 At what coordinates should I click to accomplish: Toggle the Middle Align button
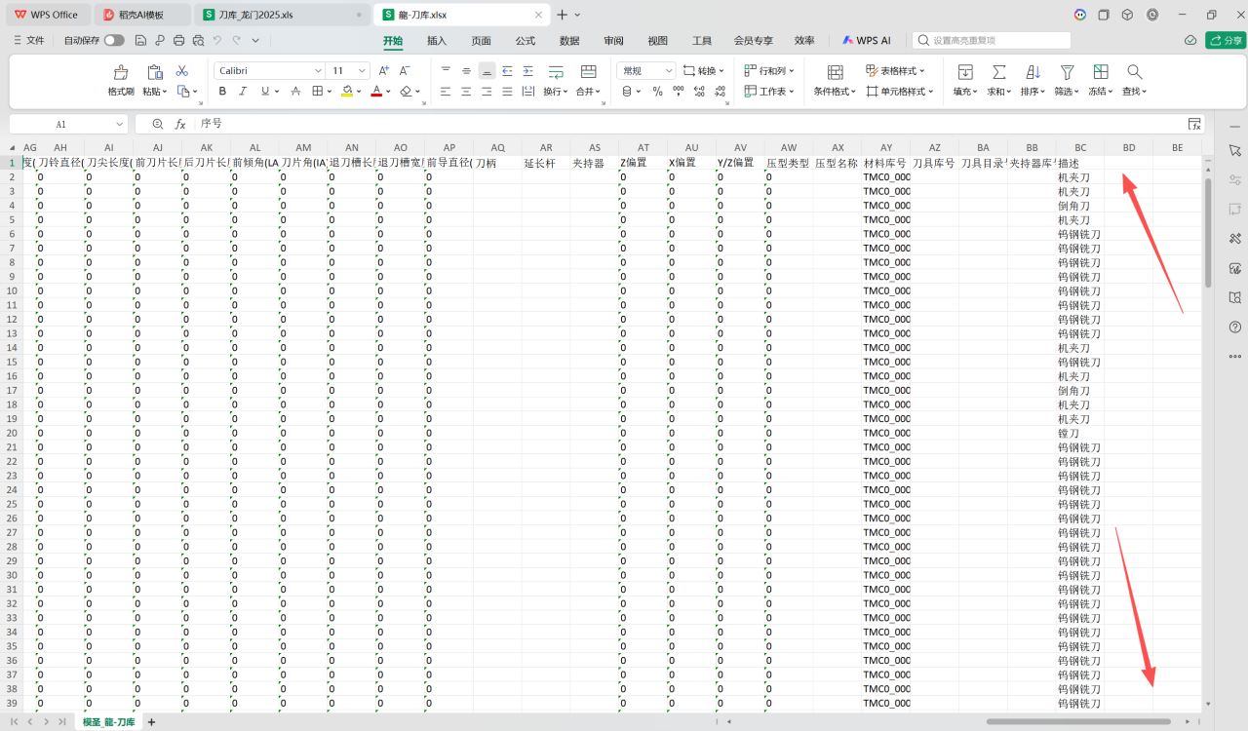pyautogui.click(x=466, y=71)
